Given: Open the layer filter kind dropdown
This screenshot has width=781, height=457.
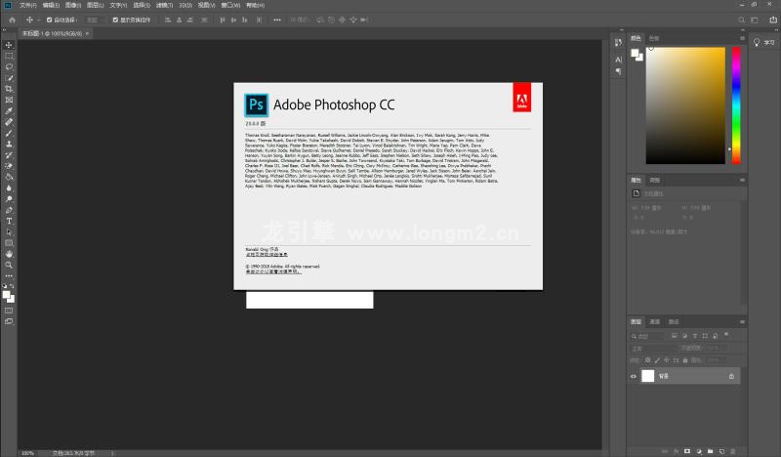Looking at the screenshot, I should point(648,336).
